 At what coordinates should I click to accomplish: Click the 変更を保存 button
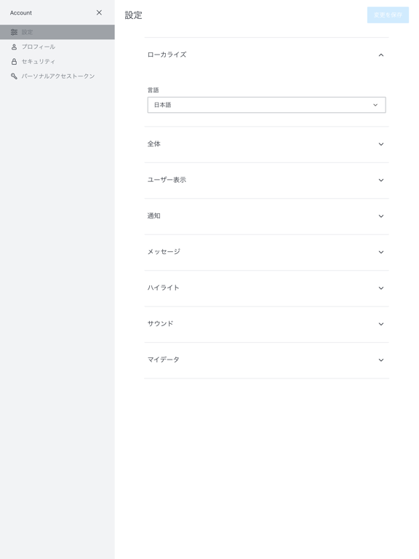pyautogui.click(x=388, y=15)
